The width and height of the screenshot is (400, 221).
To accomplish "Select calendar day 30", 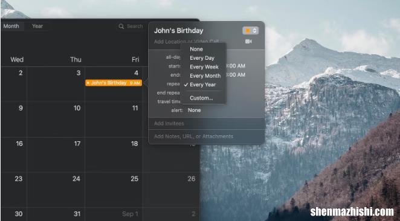I will tap(19, 214).
